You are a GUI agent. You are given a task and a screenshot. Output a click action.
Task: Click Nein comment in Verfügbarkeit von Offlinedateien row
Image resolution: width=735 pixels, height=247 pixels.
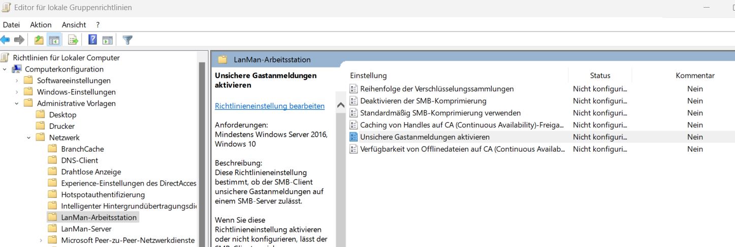[695, 149]
